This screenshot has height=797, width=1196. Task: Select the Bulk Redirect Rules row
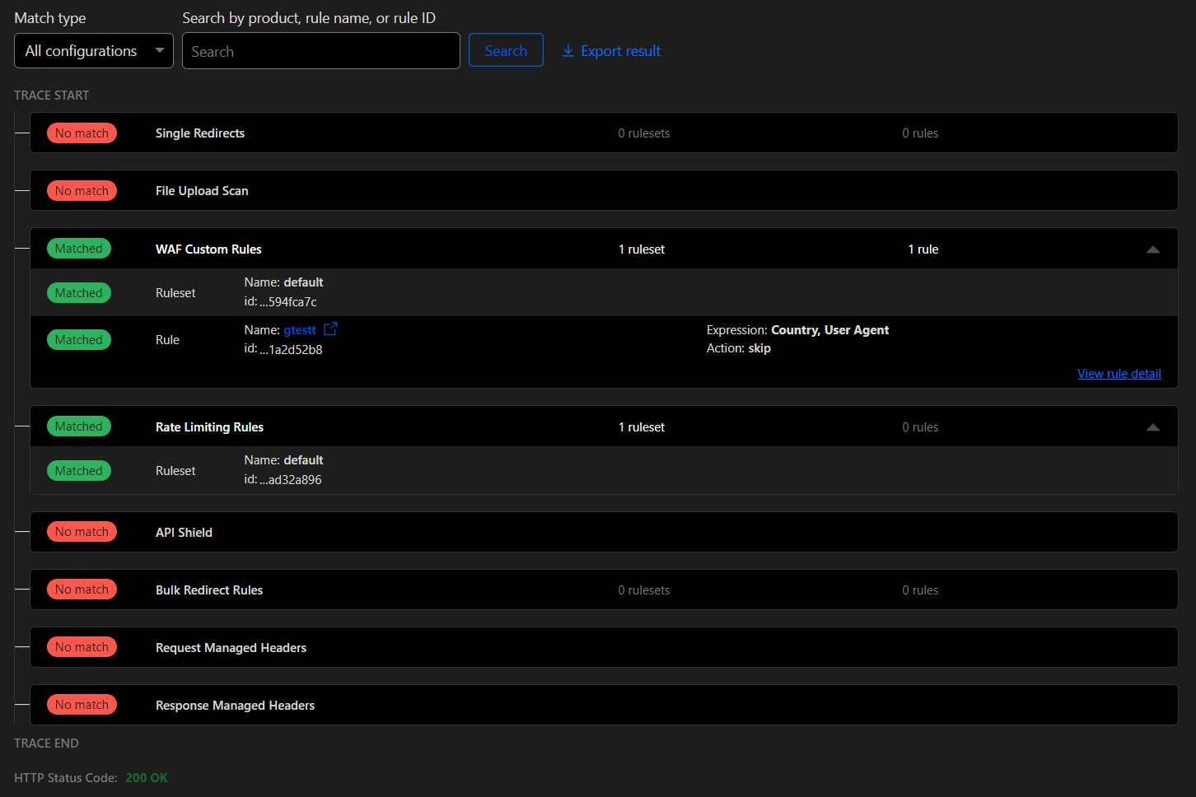coord(604,590)
